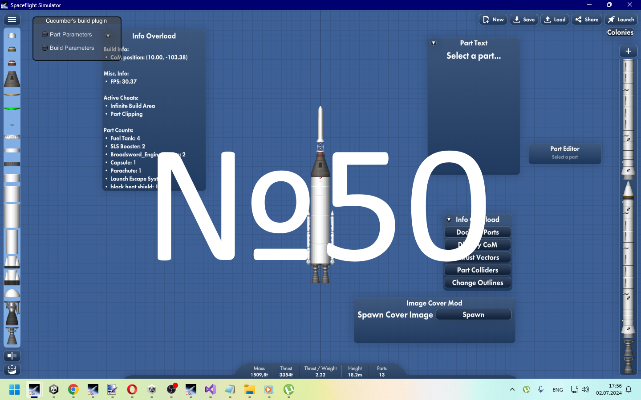Viewport: 641px width, 400px height.
Task: Open Visual Studio from the taskbar
Action: coord(211,390)
